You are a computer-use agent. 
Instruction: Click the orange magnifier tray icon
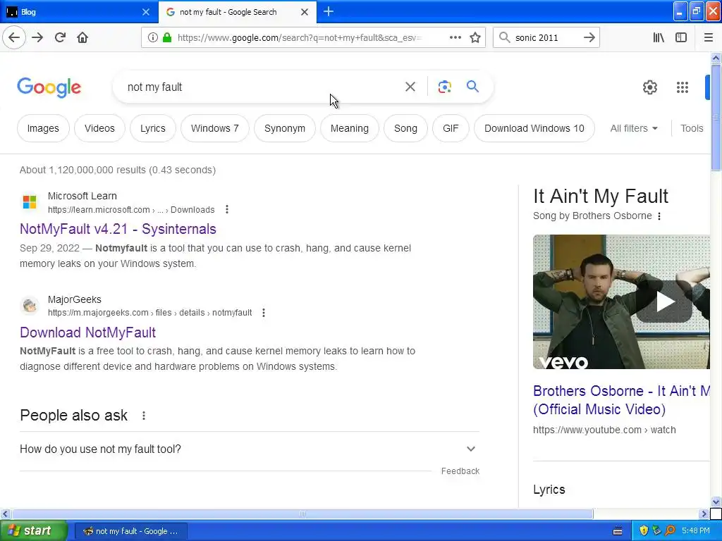click(670, 530)
